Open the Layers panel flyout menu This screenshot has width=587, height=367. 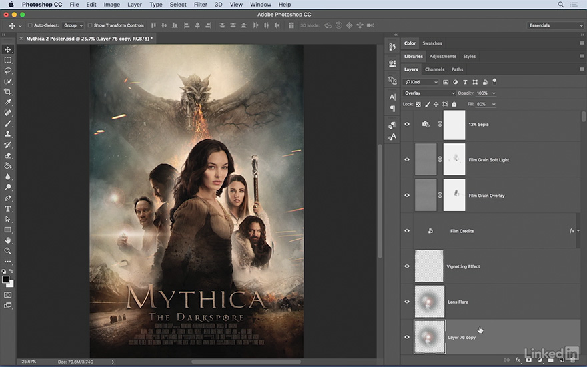click(x=582, y=69)
